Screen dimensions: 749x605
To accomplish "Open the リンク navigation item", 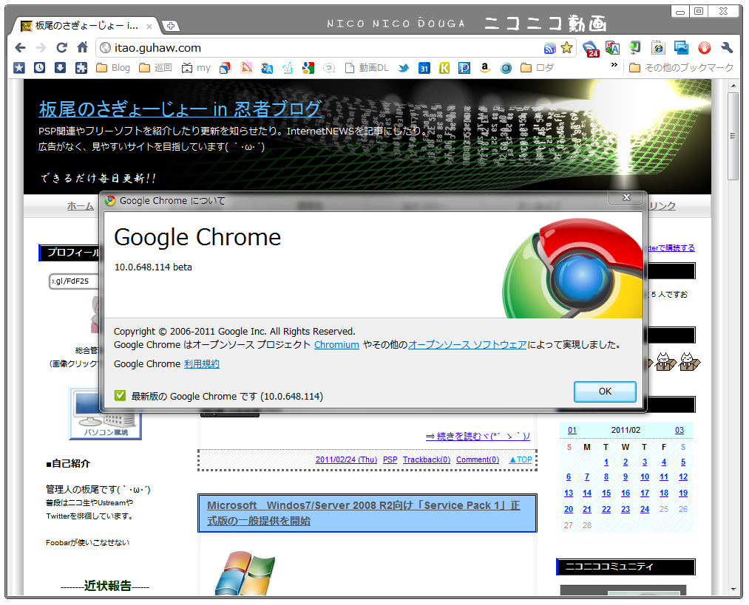I will coord(662,205).
